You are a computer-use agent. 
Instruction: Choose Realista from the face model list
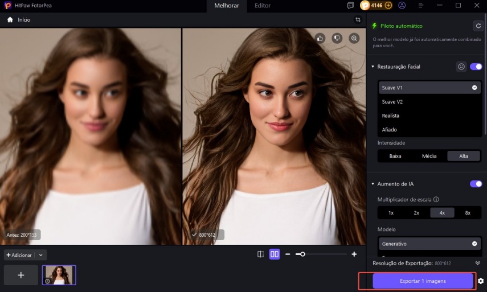coord(391,116)
